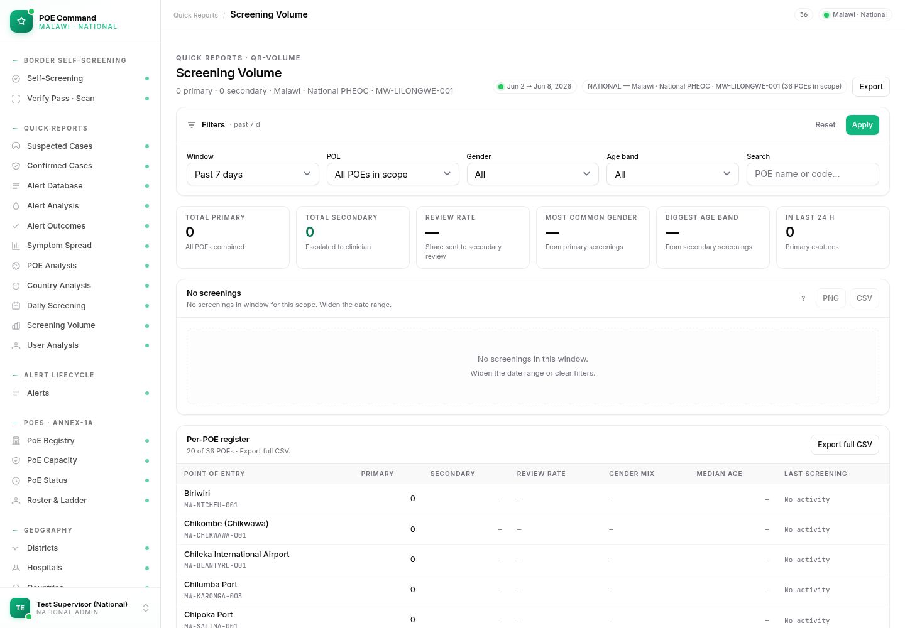This screenshot has width=905, height=628.
Task: Sort by Point of Entry column header
Action: (x=214, y=474)
